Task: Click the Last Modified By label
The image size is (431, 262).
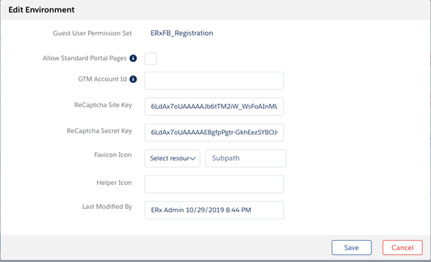Action: click(x=107, y=207)
